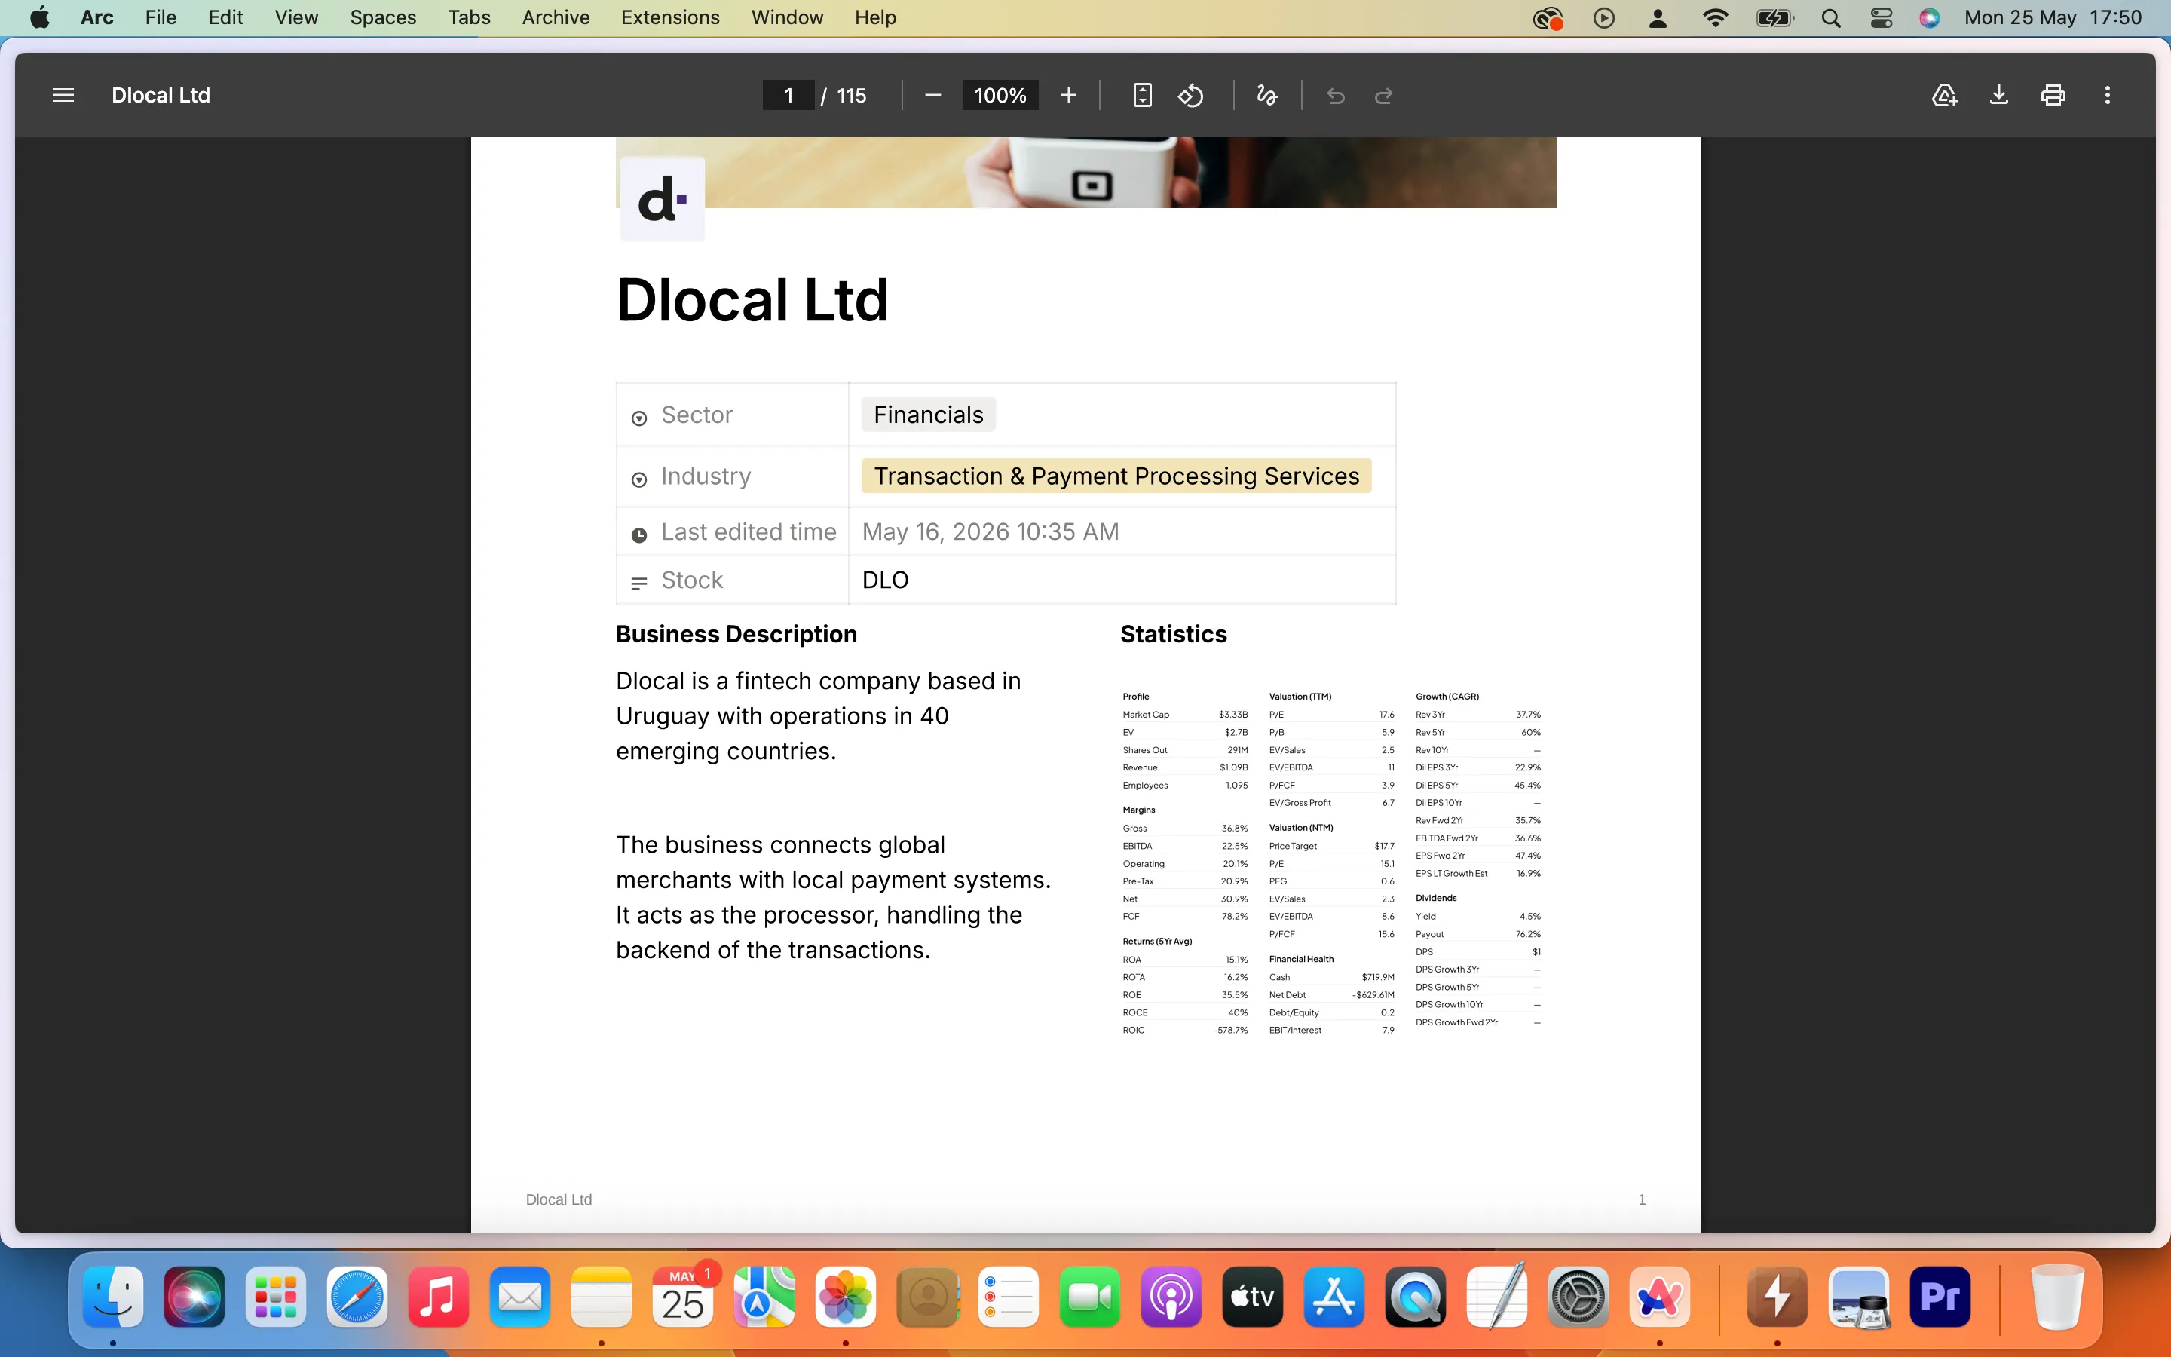Click the redo arrow in PDF toolbar

1383,95
